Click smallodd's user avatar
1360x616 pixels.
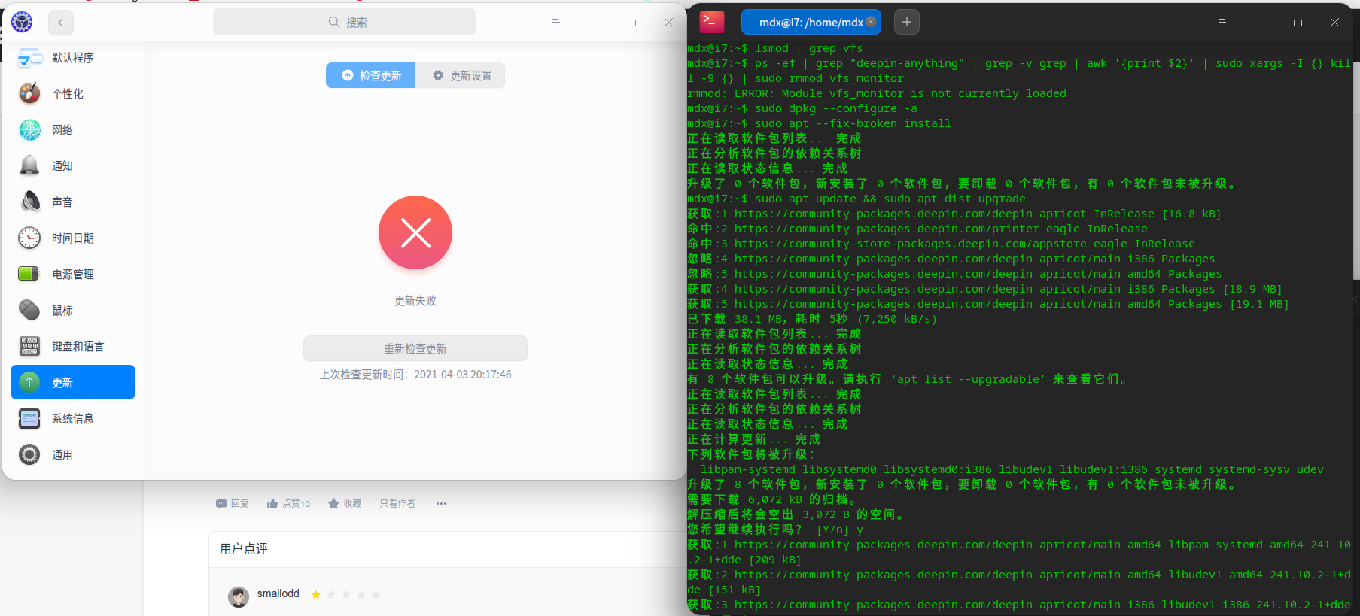point(239,597)
